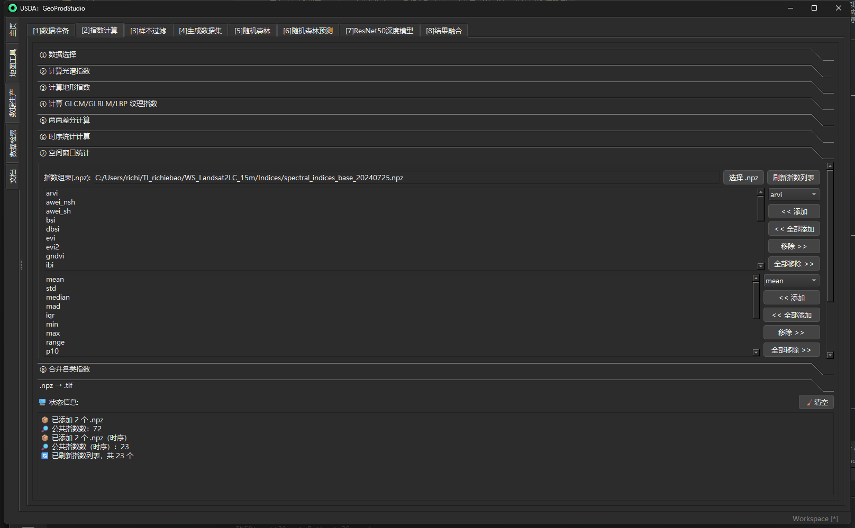Open the arvi index dropdown
The width and height of the screenshot is (855, 528).
tap(794, 194)
